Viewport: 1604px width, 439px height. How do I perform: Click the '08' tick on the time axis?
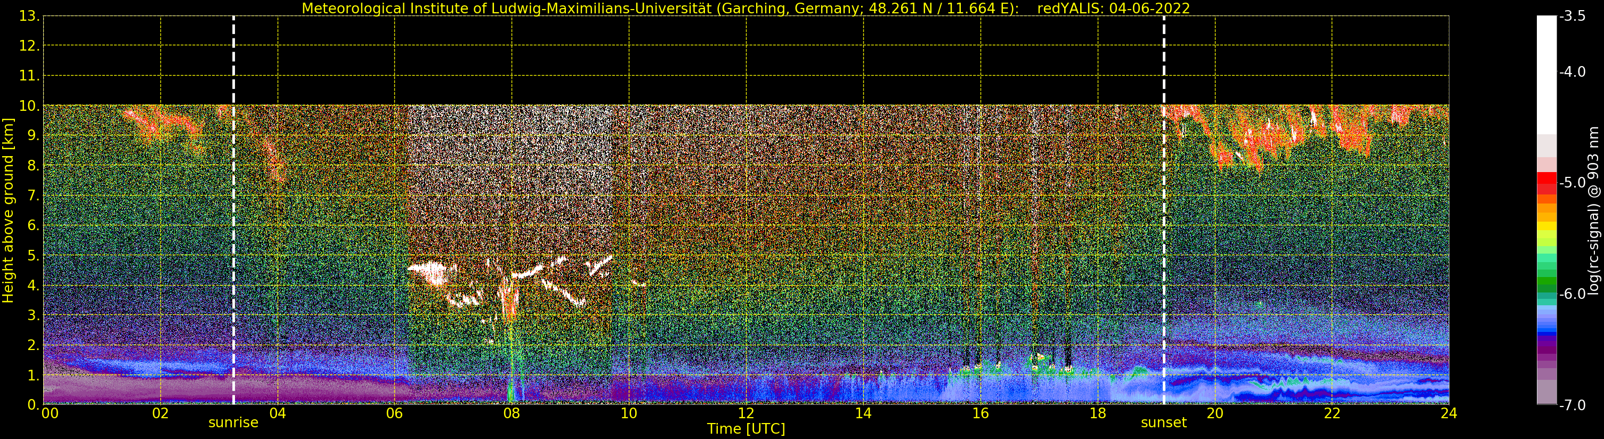[x=512, y=413]
